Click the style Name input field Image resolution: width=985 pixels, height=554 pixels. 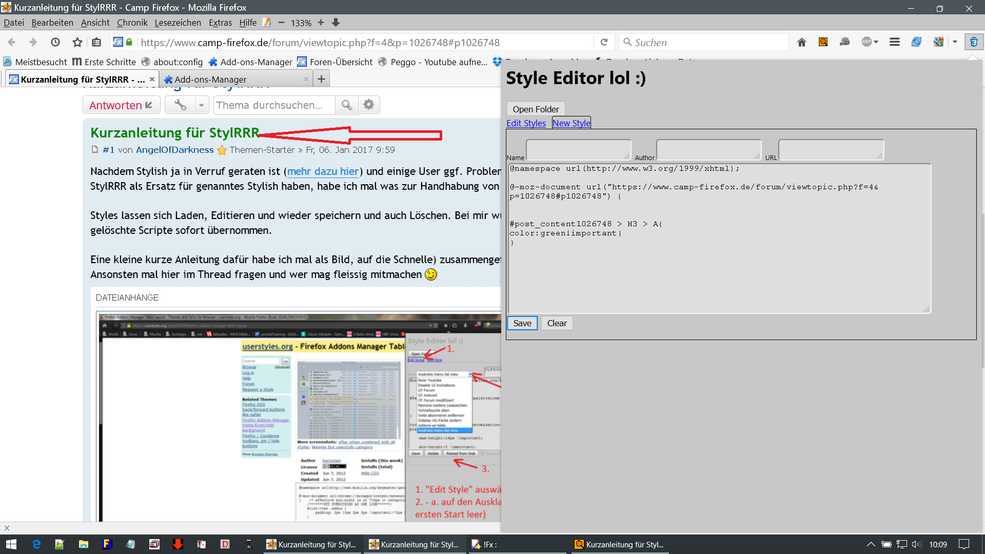[x=578, y=149]
